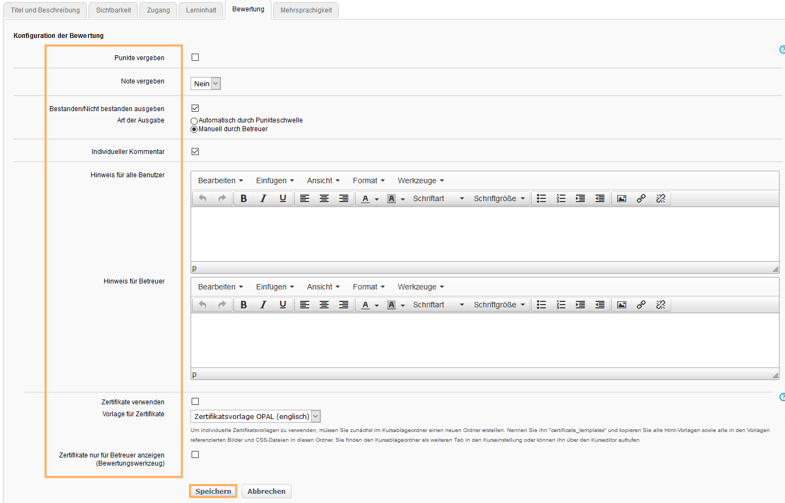Insert a bullet list in the Hinweis für Betreuer editor
Image resolution: width=785 pixels, height=503 pixels.
(541, 305)
